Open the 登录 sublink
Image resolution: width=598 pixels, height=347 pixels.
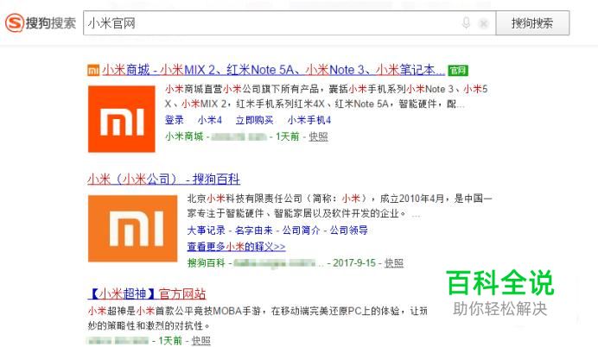pyautogui.click(x=175, y=120)
